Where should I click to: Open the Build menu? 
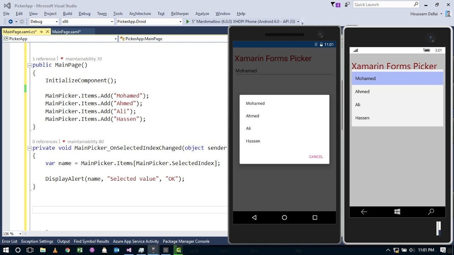click(x=67, y=13)
